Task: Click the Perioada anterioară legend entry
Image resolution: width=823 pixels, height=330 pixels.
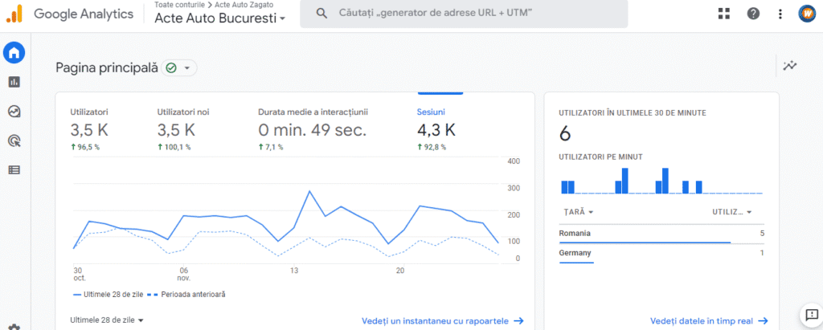Action: 188,295
